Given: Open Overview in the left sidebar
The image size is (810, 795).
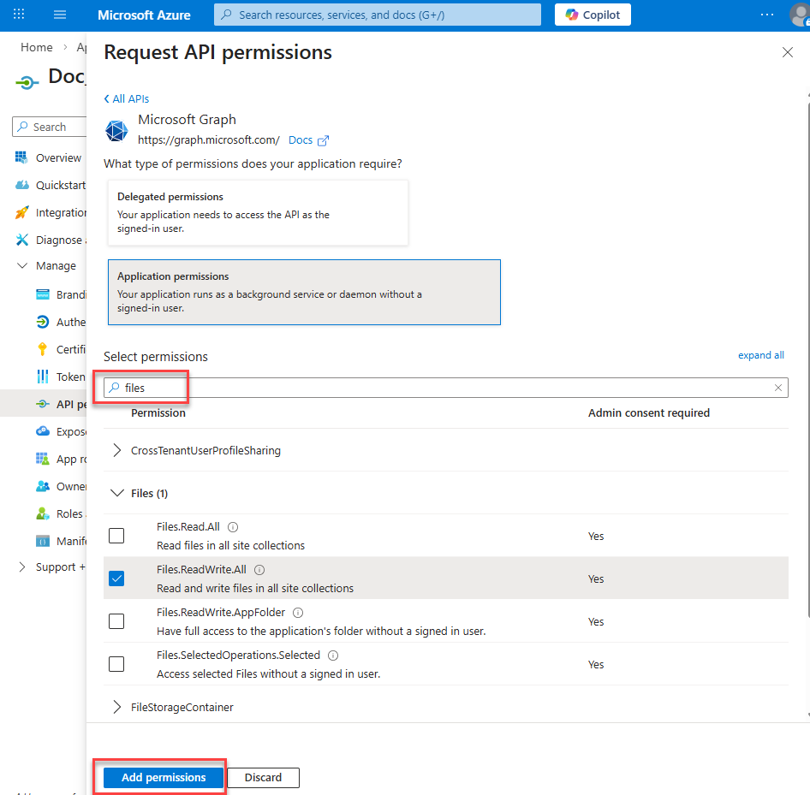Looking at the screenshot, I should pos(58,158).
